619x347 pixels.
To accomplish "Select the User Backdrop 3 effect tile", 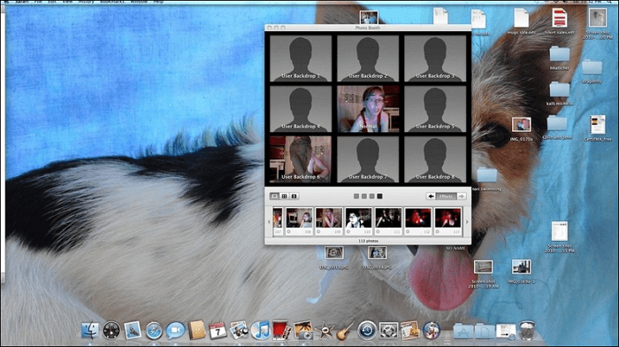I will click(x=435, y=58).
